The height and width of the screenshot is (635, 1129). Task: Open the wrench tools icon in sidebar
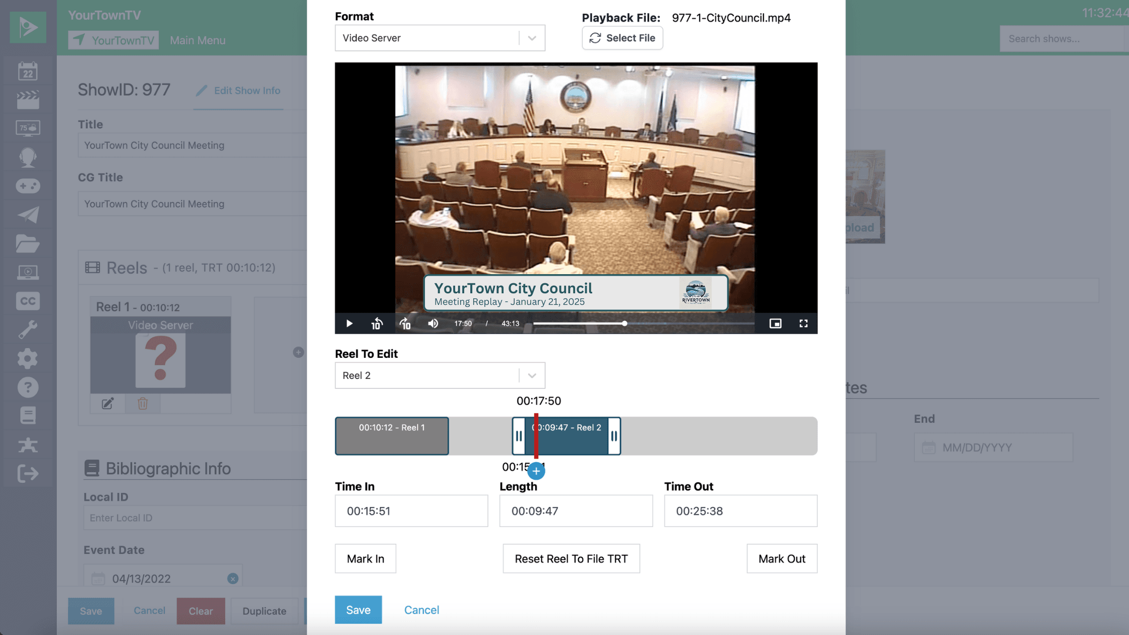[x=28, y=330]
